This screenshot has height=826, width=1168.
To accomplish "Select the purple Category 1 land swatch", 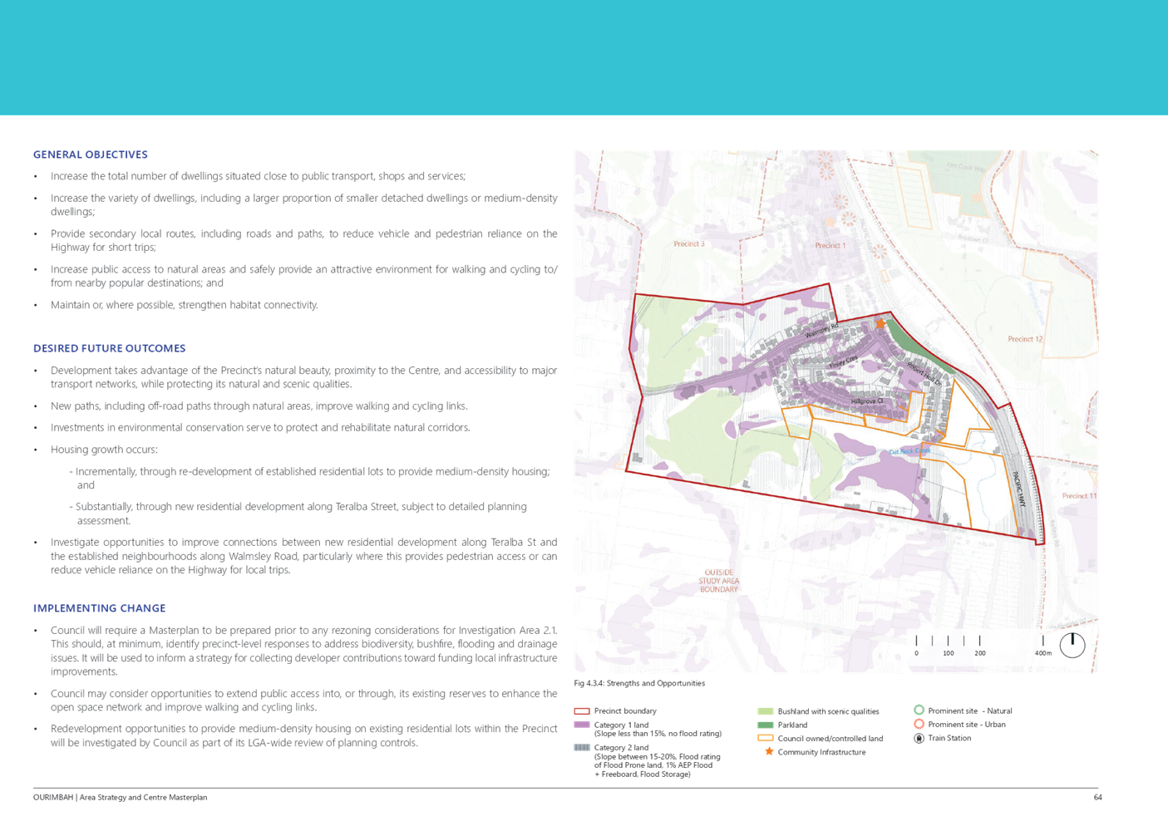I will point(582,725).
